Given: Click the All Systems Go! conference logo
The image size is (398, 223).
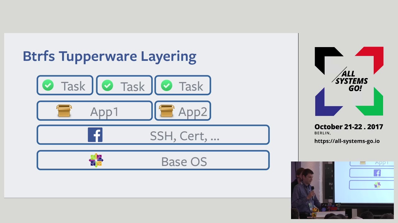Looking at the screenshot, I should coord(349,81).
